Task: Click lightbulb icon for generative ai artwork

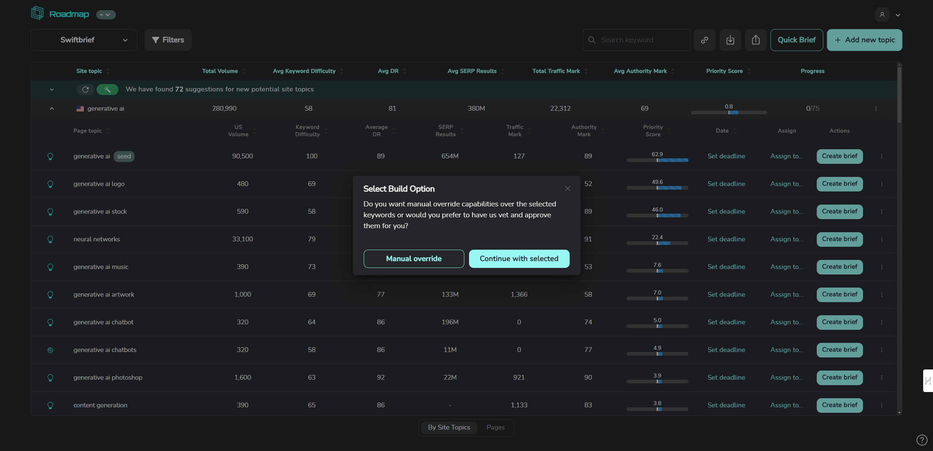Action: [x=50, y=295]
